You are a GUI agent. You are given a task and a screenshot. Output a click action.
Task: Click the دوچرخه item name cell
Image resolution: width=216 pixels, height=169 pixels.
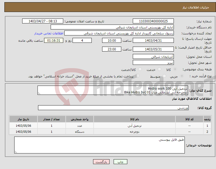tap(134, 132)
